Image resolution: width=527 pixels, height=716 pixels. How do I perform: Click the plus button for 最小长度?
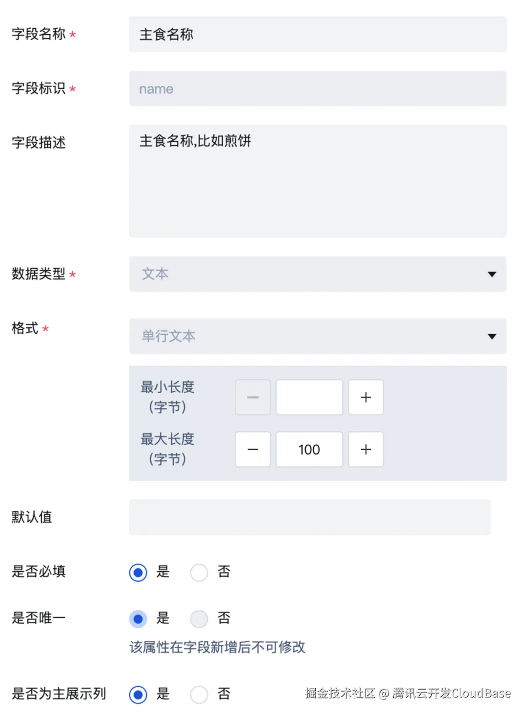coord(365,397)
